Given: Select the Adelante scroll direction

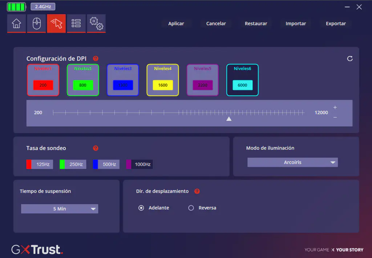Looking at the screenshot, I should 141,208.
